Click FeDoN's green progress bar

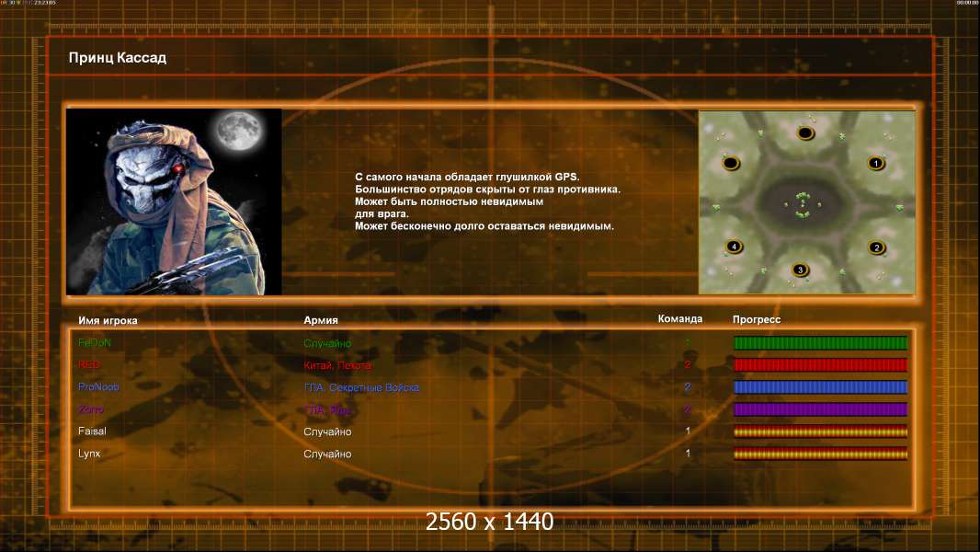820,342
